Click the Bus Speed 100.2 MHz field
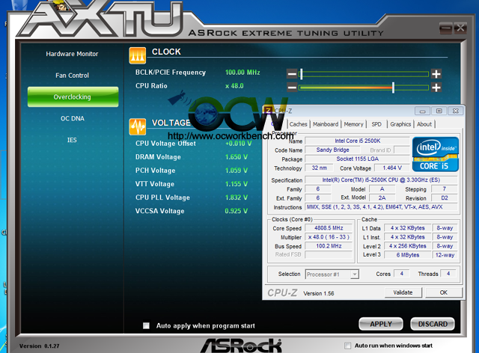This screenshot has width=479, height=353. (329, 246)
